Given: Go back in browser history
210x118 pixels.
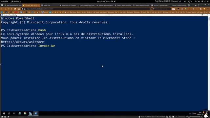Looking at the screenshot, I should [x=2, y=9].
